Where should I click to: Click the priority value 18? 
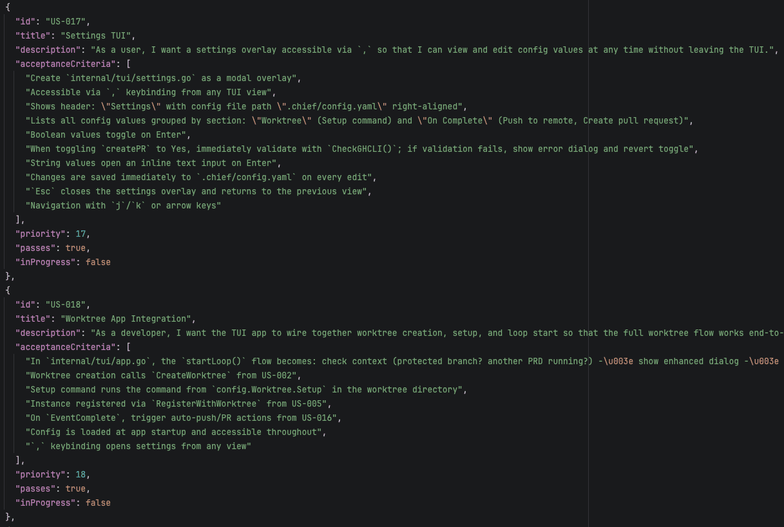tap(81, 474)
